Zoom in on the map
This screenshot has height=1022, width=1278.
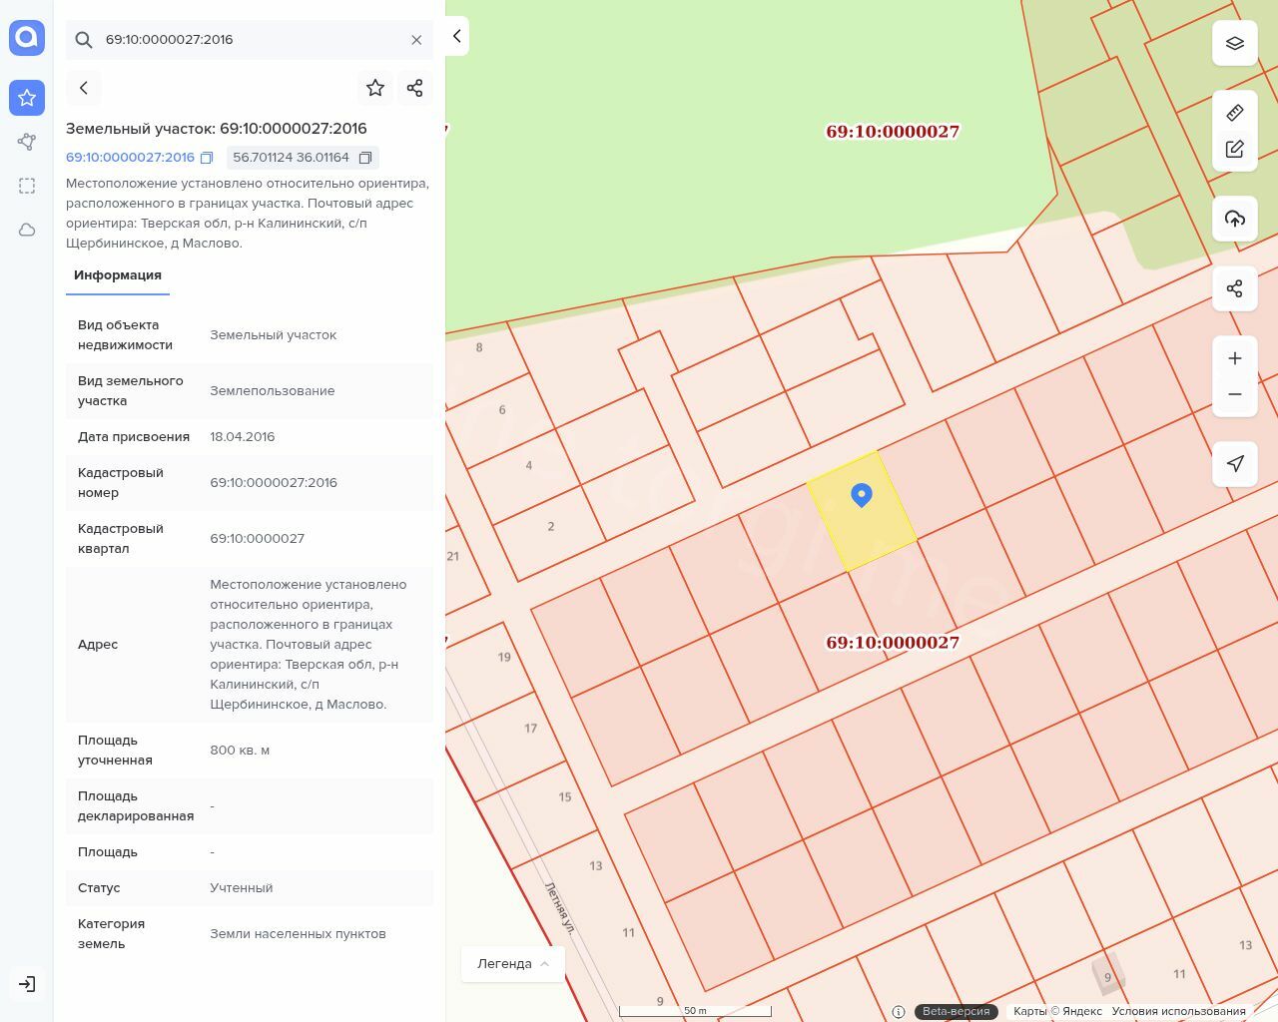tap(1234, 358)
